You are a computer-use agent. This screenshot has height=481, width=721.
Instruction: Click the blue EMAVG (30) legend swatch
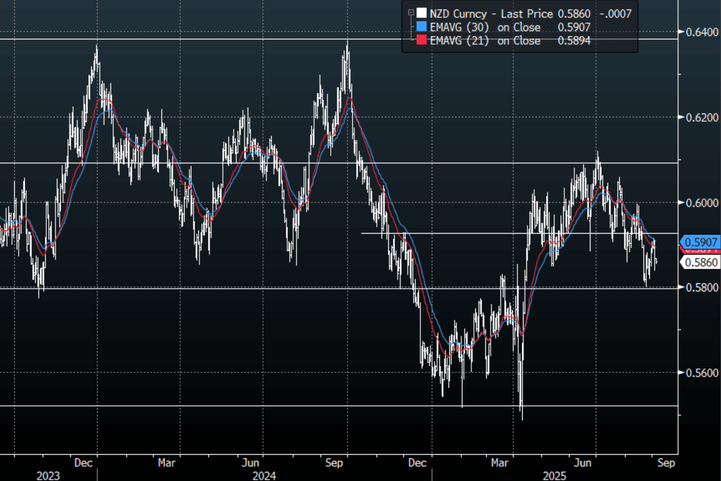point(421,27)
